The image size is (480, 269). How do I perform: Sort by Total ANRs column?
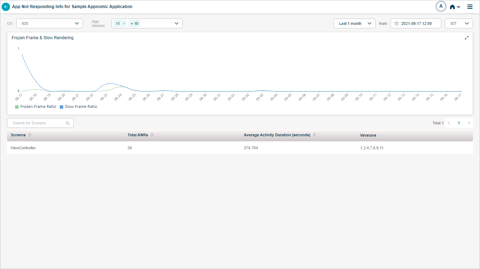152,135
